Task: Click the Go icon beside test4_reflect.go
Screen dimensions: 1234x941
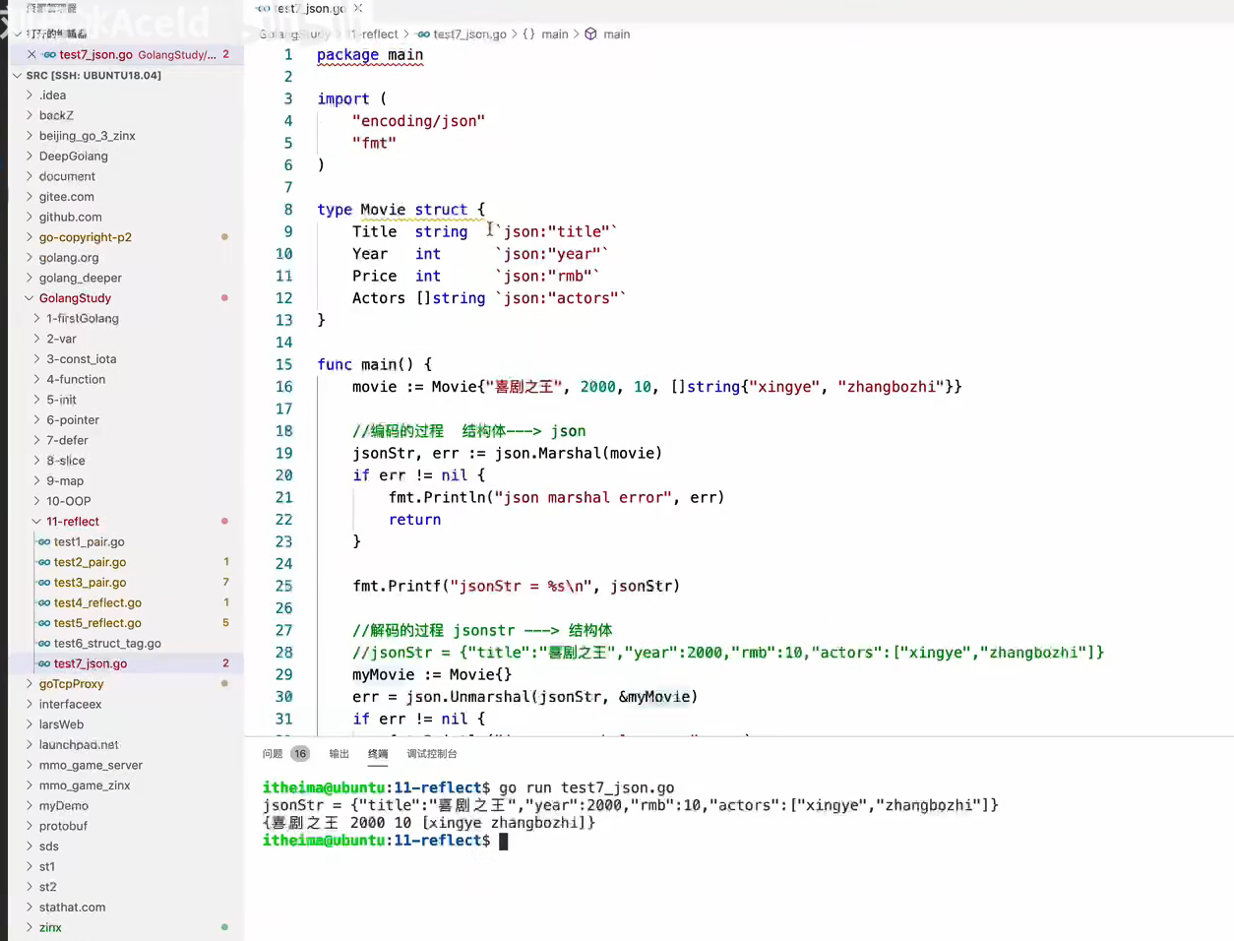Action: pyautogui.click(x=44, y=603)
